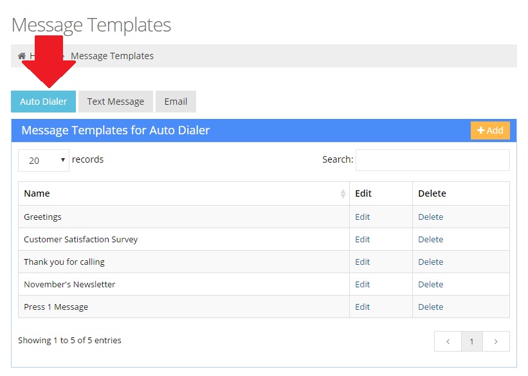Switch to the Text Message tab
Screen dimensions: 528x376
(x=116, y=101)
